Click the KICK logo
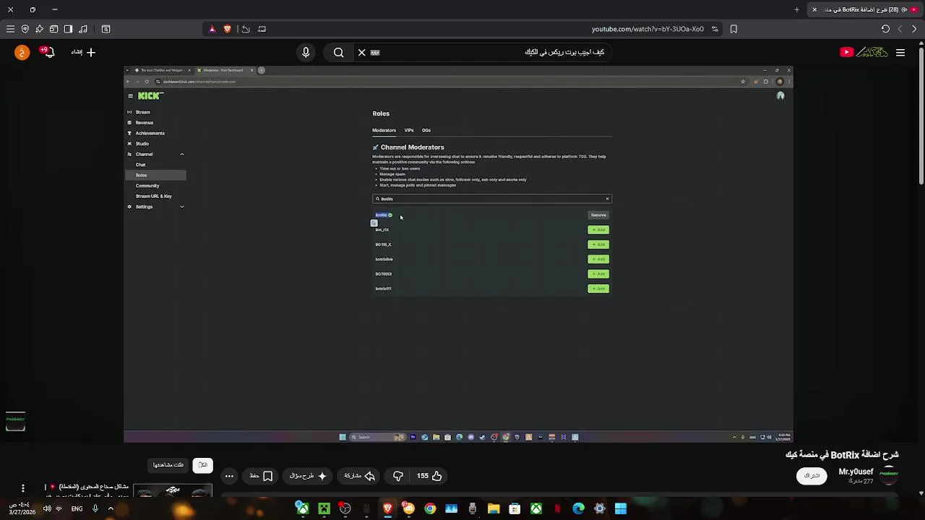Image resolution: width=925 pixels, height=520 pixels. pos(151,96)
